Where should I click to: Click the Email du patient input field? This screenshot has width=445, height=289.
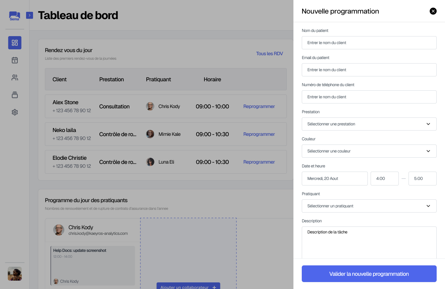coord(369,70)
